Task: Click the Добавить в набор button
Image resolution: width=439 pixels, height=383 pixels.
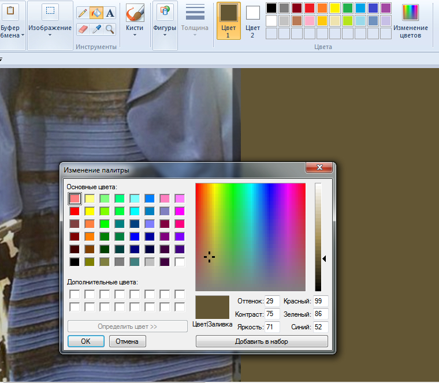Action: [262, 341]
